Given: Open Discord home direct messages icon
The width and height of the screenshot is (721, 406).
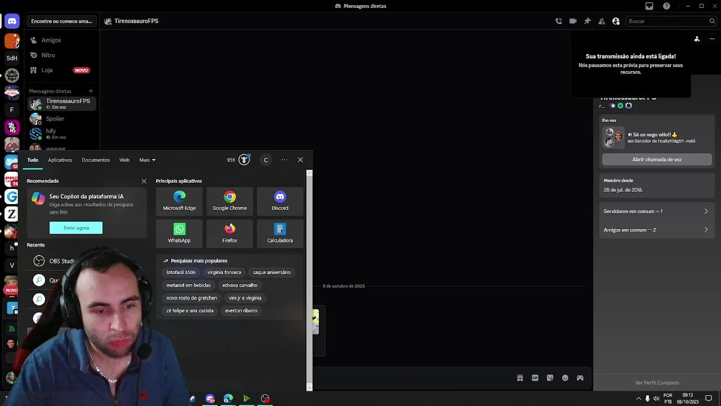Looking at the screenshot, I should click(x=12, y=21).
